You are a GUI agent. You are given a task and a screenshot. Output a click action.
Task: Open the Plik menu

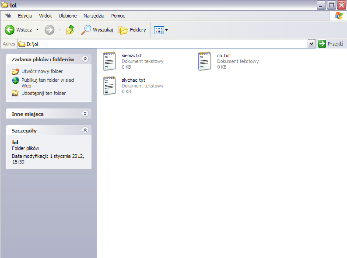[8, 16]
